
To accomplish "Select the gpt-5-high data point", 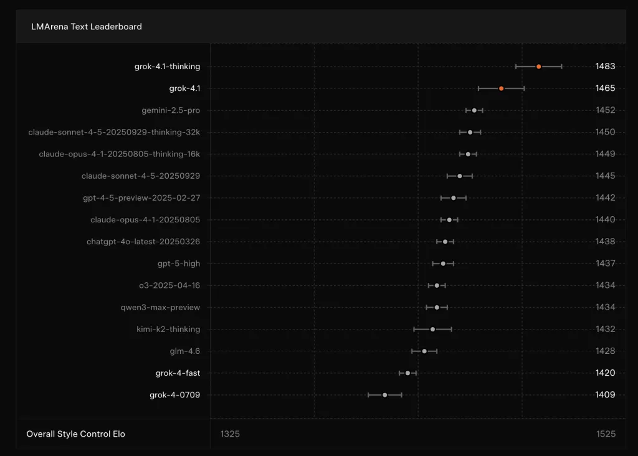I will [x=442, y=263].
